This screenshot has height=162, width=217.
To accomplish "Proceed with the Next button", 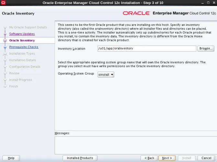I will coord(167,158).
